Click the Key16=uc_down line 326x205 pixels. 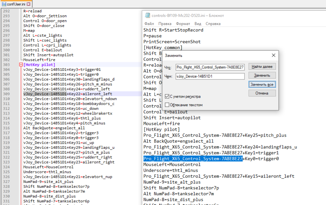point(61,108)
